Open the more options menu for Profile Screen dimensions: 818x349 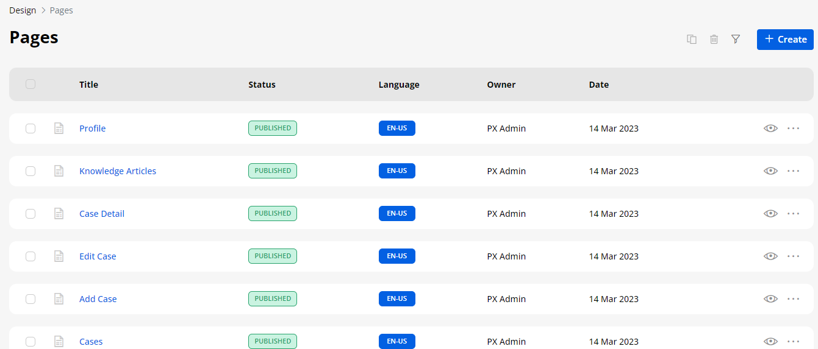pyautogui.click(x=793, y=129)
